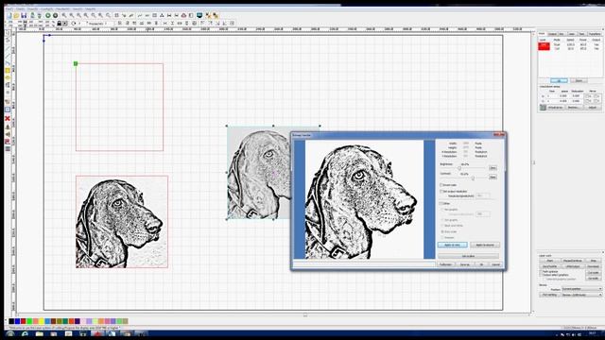Click the Get outline button
This screenshot has width=605, height=340.
(x=469, y=256)
